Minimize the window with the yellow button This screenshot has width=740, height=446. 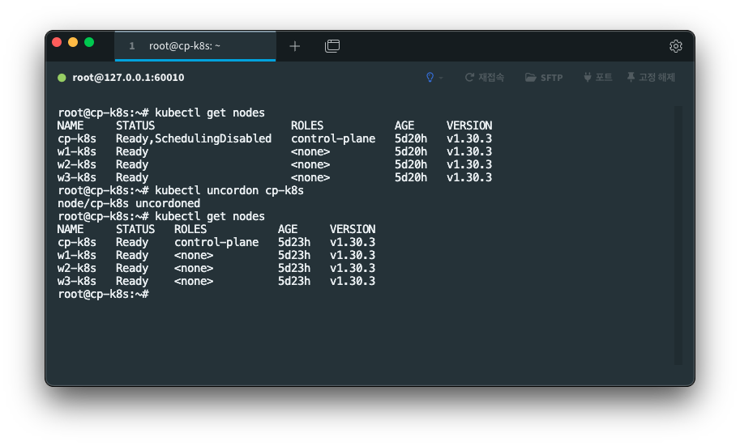[x=73, y=42]
